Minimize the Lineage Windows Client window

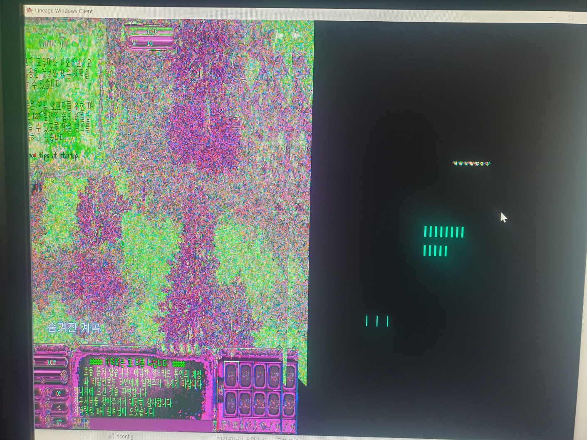pos(550,17)
